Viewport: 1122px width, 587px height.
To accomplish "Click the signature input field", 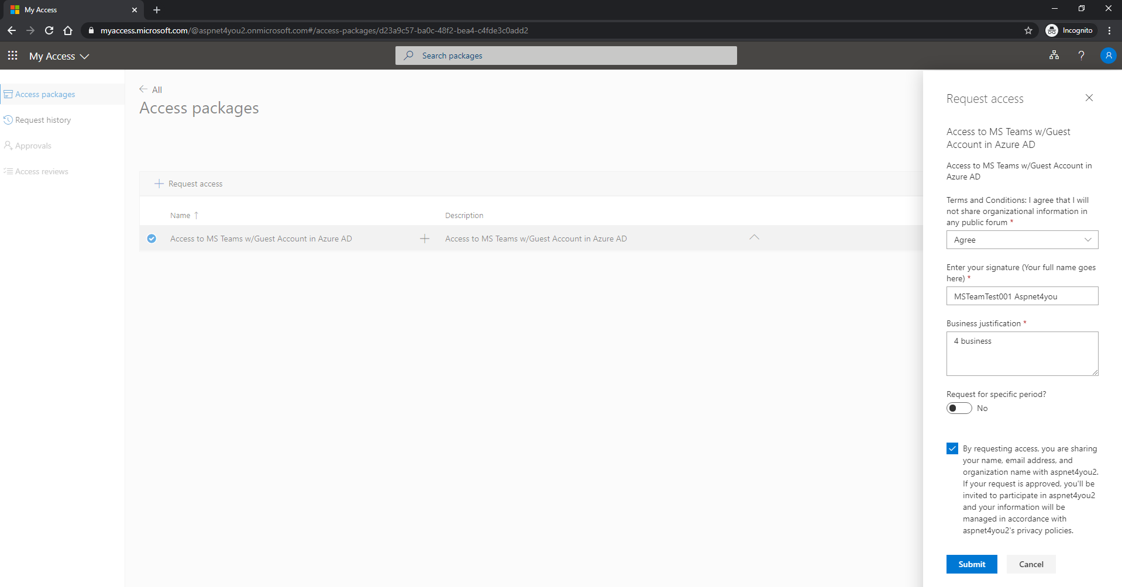I will [x=1022, y=296].
